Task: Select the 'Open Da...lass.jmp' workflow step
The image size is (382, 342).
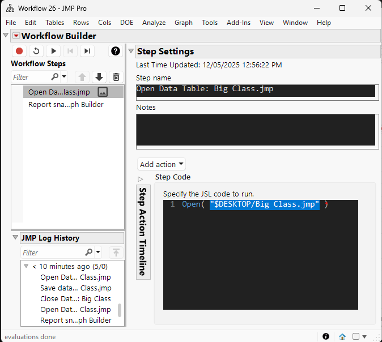Action: tap(73, 92)
